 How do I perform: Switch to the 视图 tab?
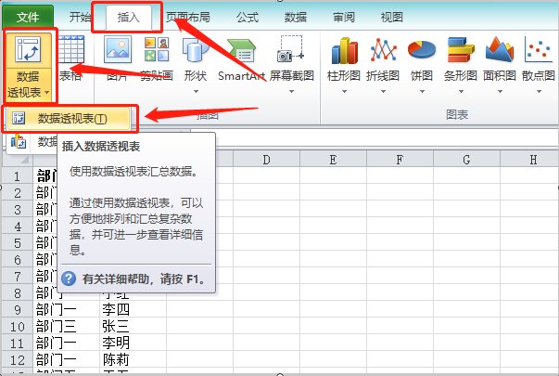tap(391, 17)
